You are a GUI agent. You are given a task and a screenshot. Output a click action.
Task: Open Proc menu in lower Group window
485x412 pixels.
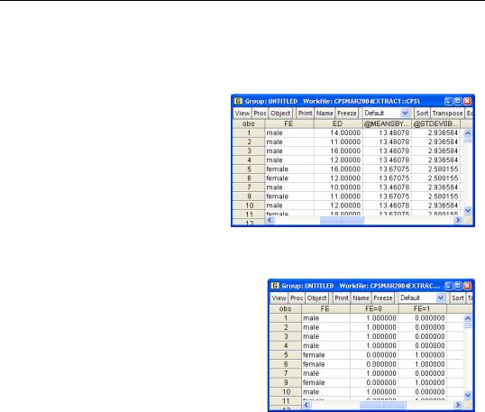(297, 298)
